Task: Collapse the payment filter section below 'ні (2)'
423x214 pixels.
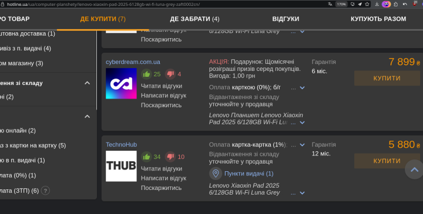Action: point(87,117)
